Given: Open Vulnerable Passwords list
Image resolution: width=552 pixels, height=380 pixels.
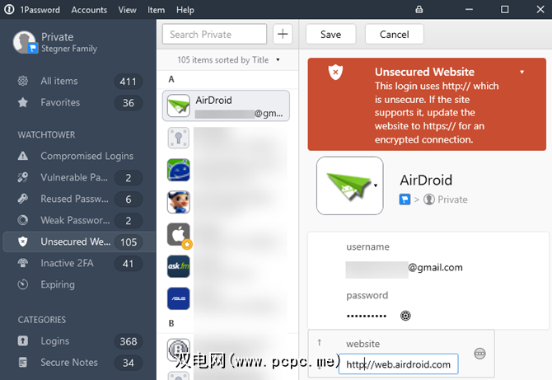Looking at the screenshot, I should click(x=80, y=177).
